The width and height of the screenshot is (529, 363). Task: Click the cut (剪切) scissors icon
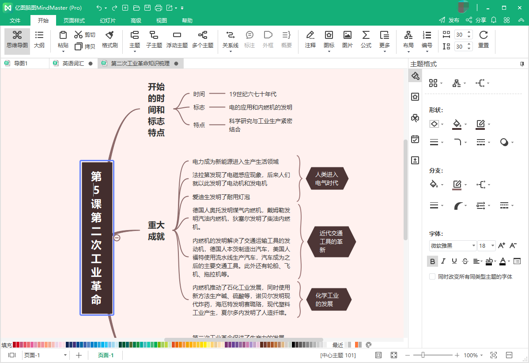pos(78,35)
